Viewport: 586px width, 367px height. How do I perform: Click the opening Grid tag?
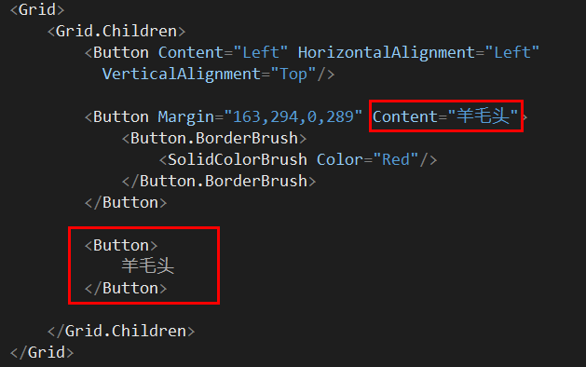coord(37,9)
